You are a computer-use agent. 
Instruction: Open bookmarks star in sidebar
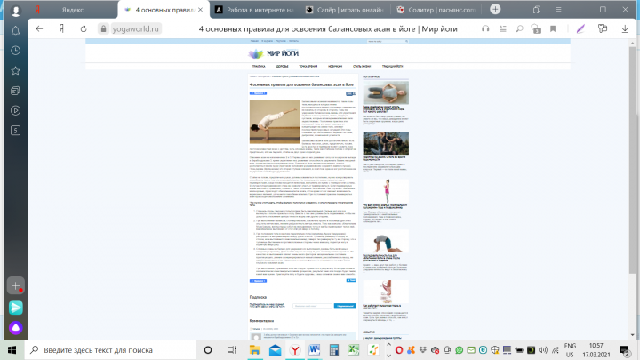[15, 70]
